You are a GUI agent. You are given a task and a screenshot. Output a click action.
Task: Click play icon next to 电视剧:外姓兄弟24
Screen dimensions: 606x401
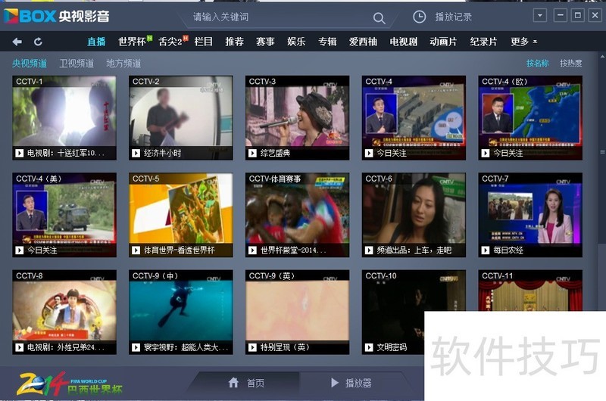(x=20, y=347)
